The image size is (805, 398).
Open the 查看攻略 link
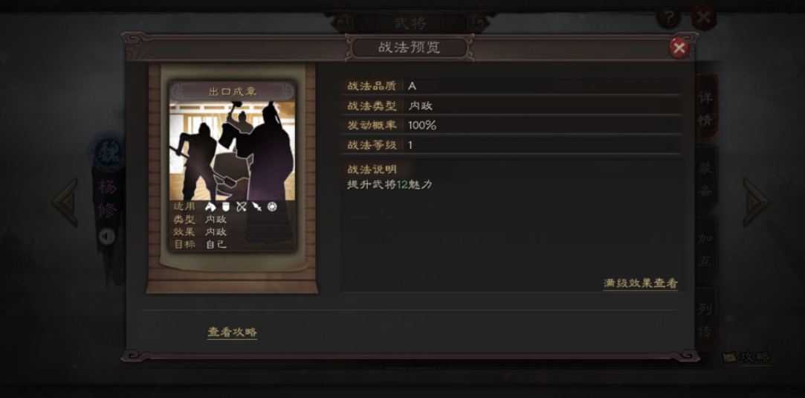coord(232,333)
